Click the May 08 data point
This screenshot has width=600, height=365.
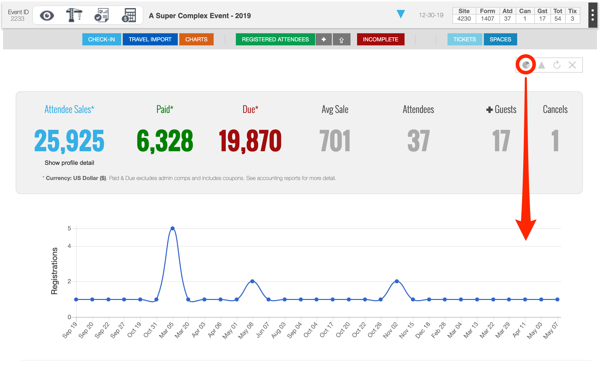pyautogui.click(x=252, y=281)
